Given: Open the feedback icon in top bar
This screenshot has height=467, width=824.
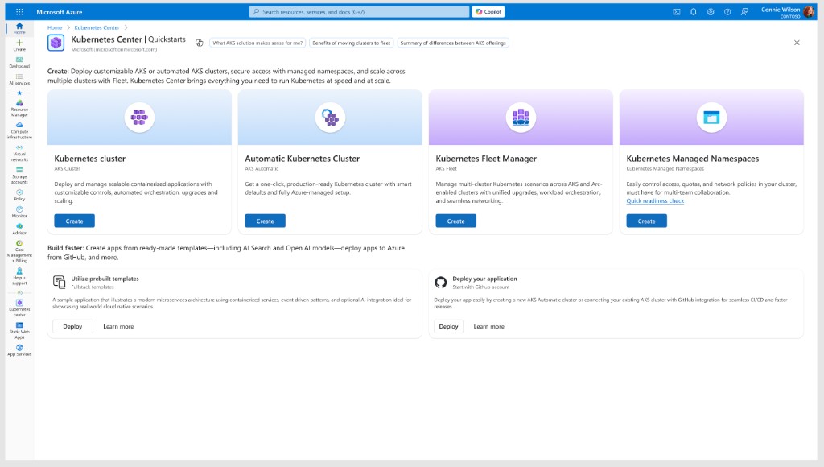Looking at the screenshot, I should point(744,11).
